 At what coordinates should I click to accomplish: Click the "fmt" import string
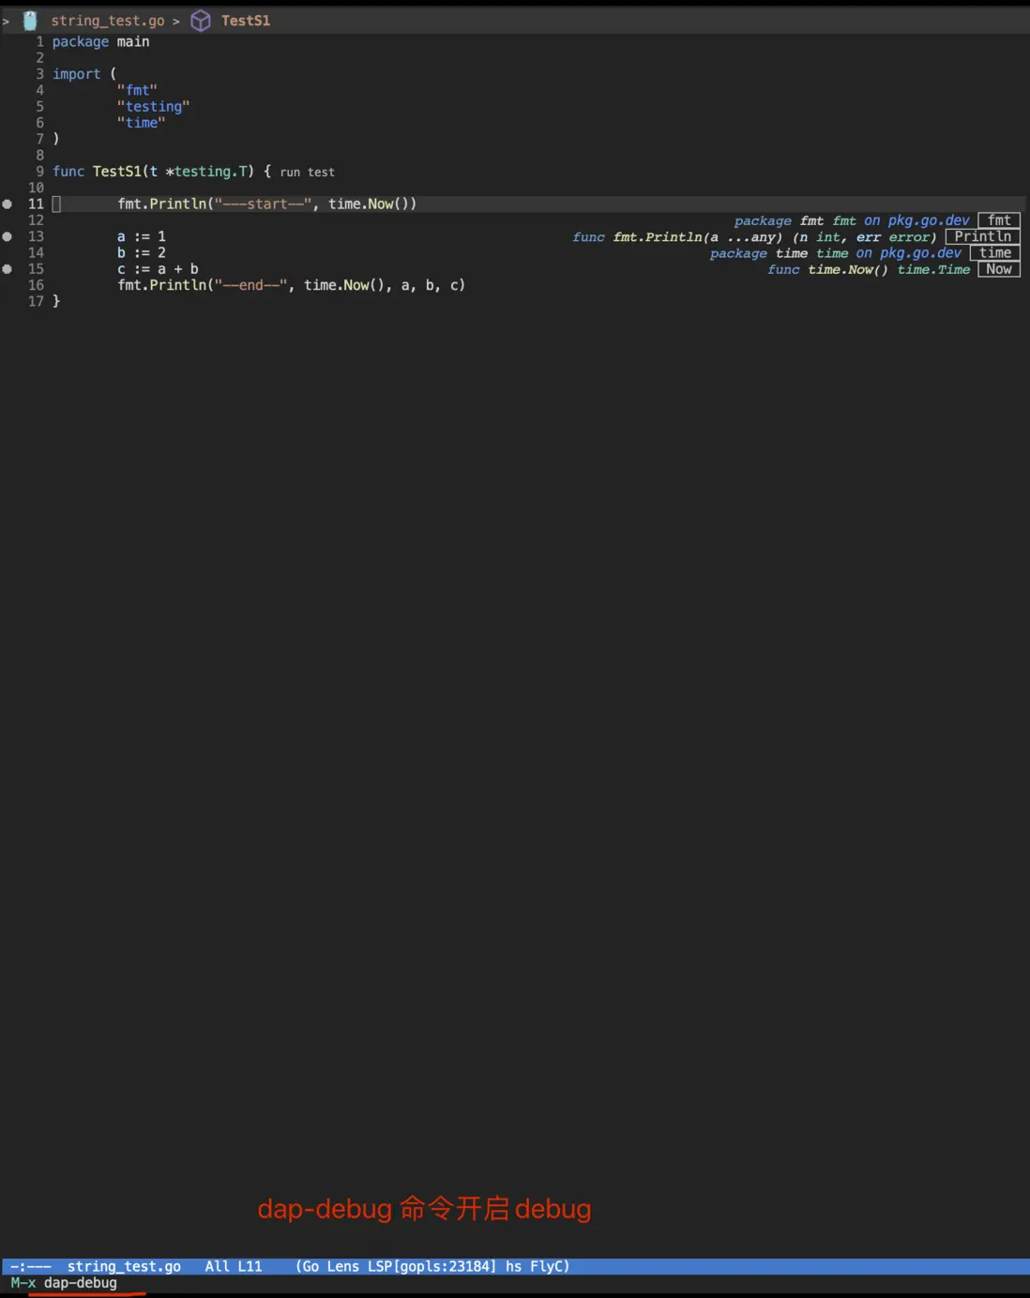coord(137,90)
